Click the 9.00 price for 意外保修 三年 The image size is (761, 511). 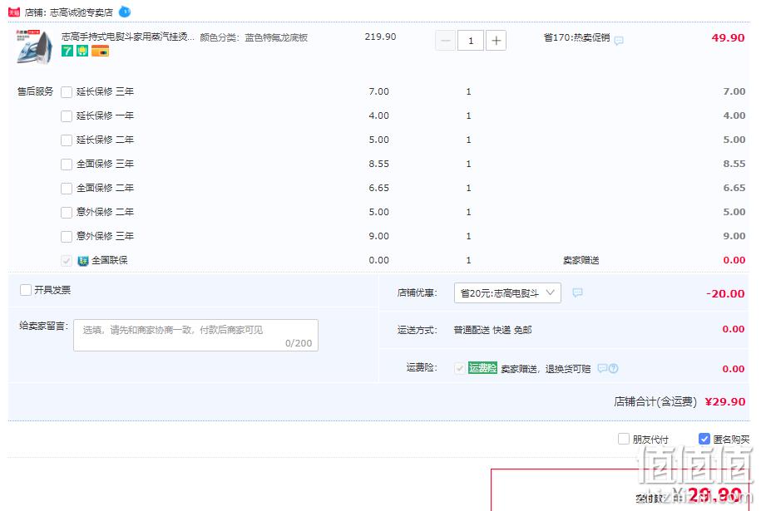378,236
